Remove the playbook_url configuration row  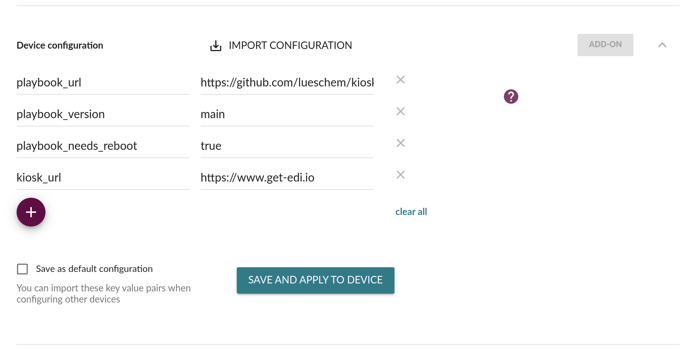401,80
